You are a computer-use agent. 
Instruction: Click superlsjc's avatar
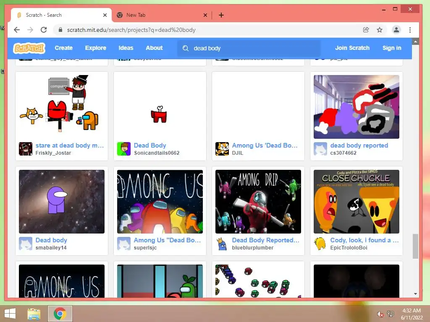click(x=124, y=244)
